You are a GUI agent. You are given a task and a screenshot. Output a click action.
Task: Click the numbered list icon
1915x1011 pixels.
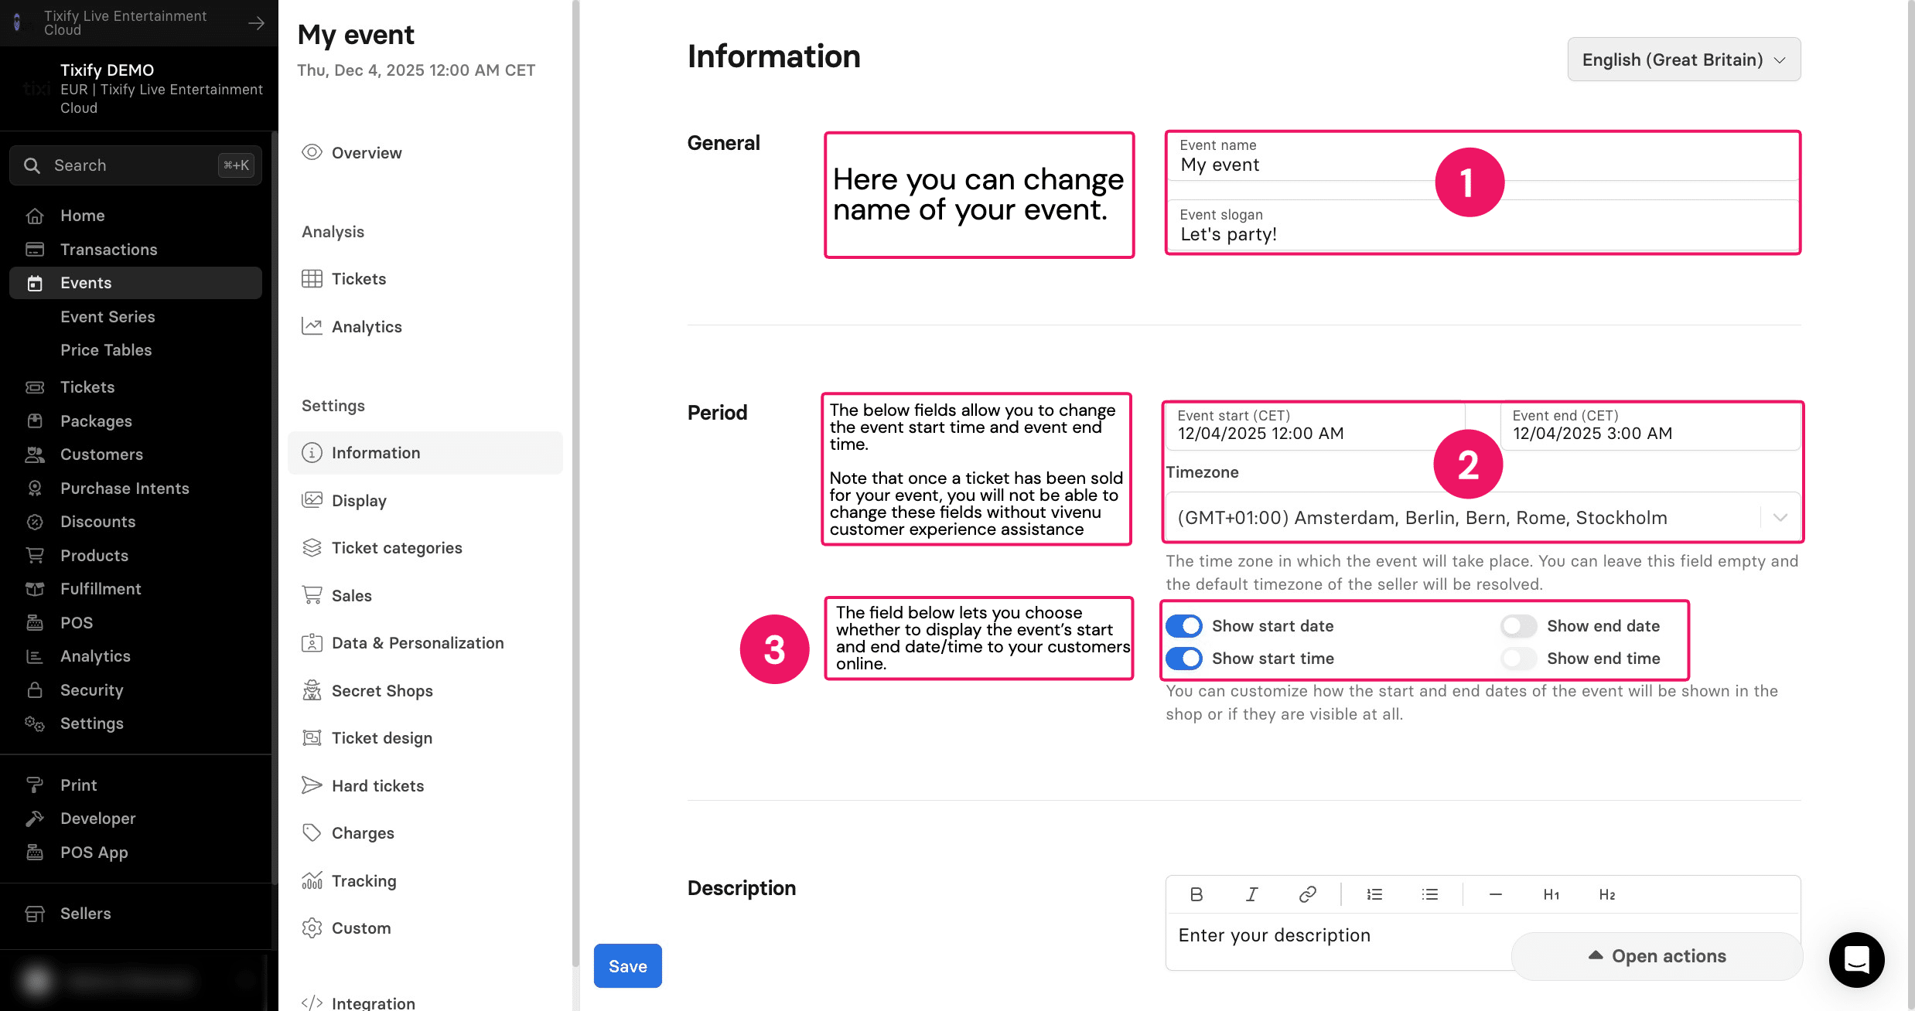coord(1374,894)
